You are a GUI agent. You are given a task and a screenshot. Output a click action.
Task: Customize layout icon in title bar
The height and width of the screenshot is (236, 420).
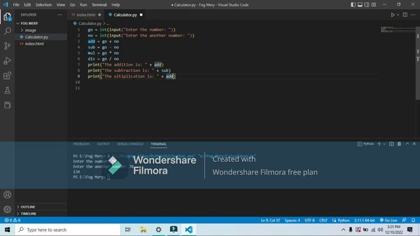[373, 5]
